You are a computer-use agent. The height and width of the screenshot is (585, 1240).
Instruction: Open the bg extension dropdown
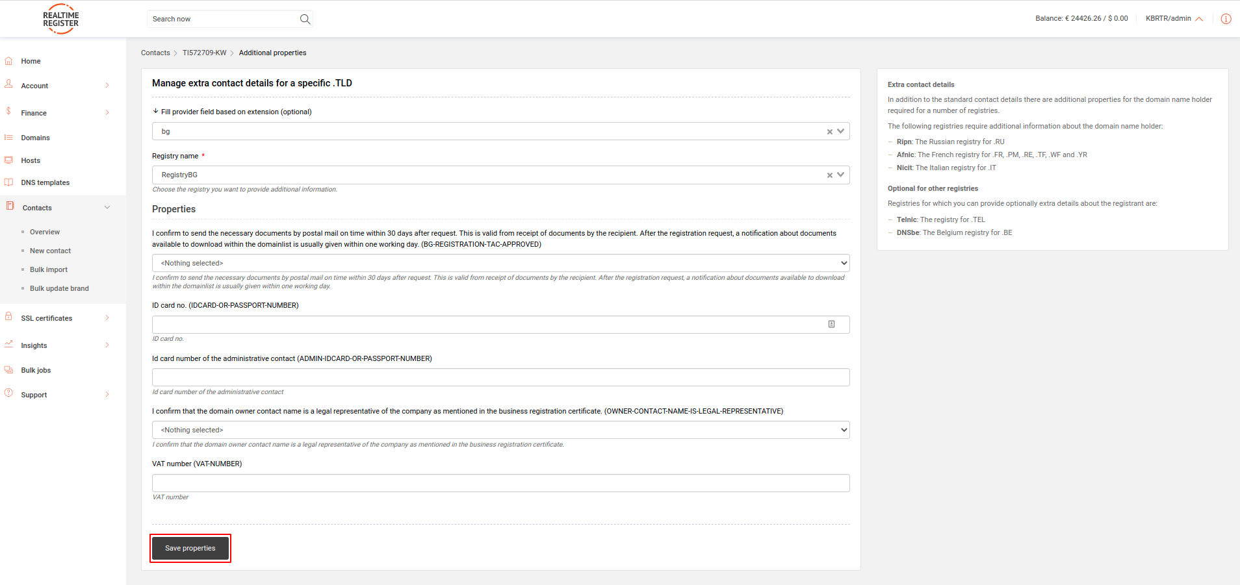pos(840,131)
